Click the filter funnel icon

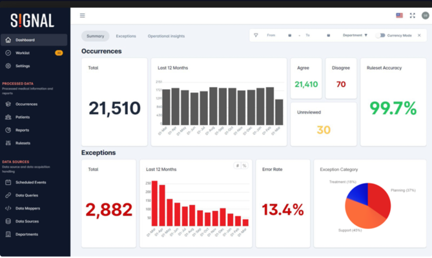[x=256, y=35]
